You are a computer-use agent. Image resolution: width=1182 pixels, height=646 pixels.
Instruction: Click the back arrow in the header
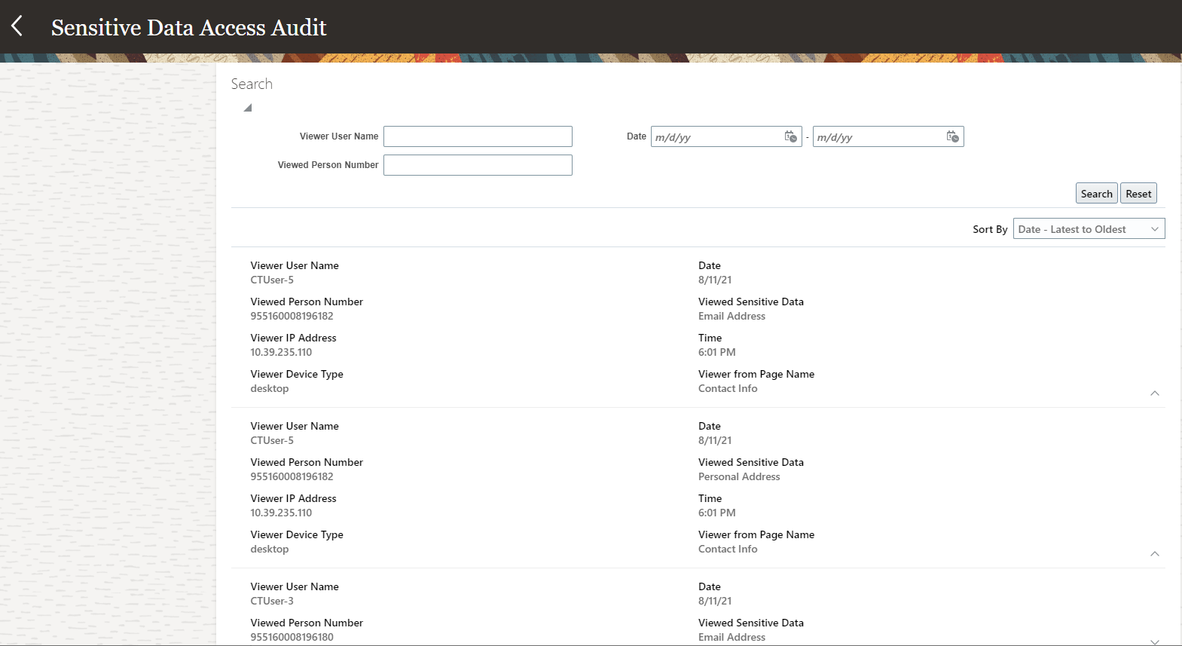coord(17,26)
